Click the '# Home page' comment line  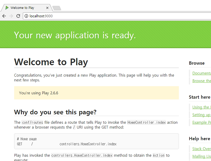point(27,139)
